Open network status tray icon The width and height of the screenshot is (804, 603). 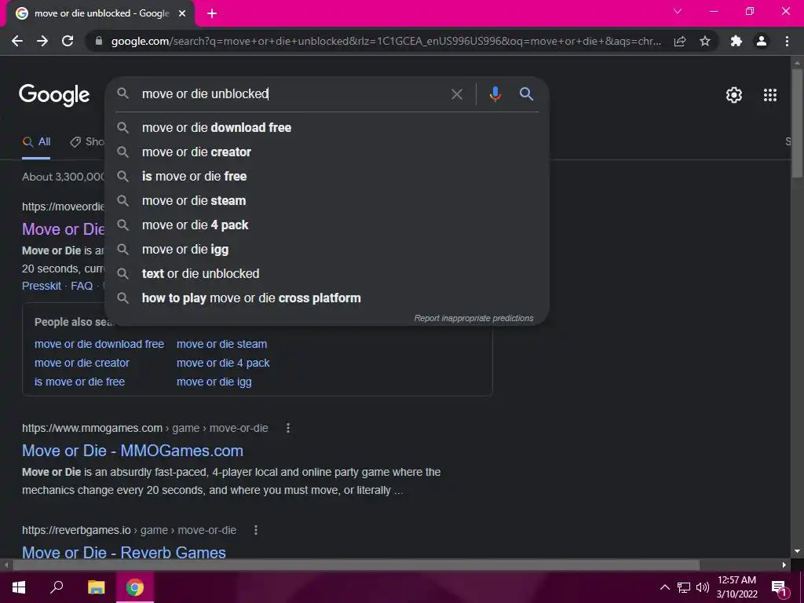684,587
